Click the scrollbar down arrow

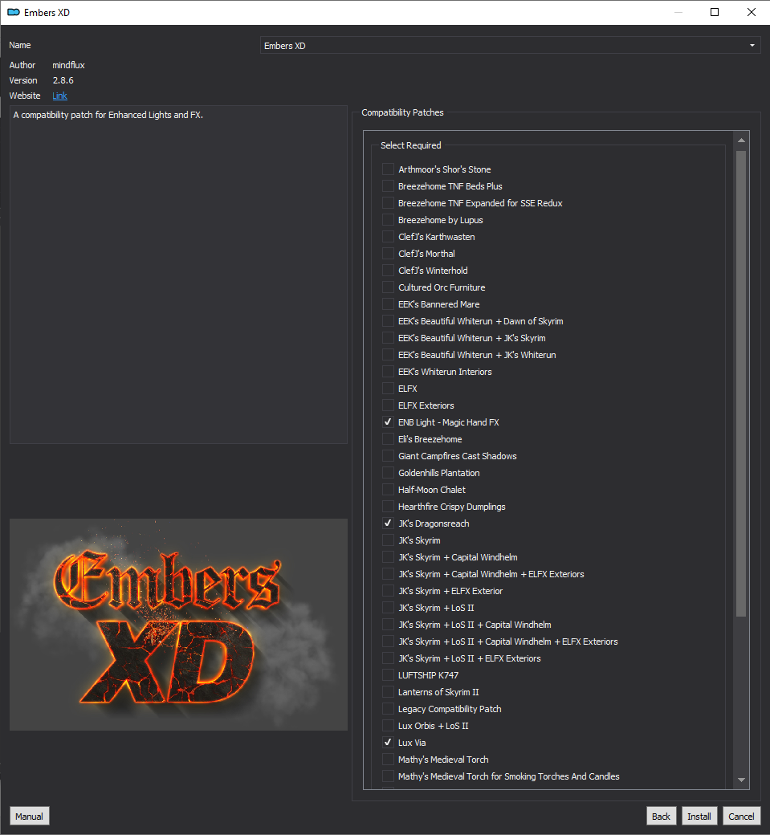[x=741, y=780]
